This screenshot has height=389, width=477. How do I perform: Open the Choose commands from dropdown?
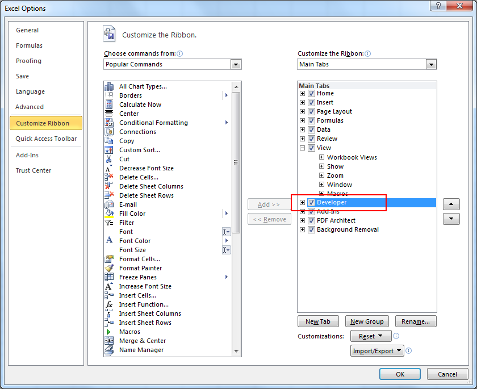[x=236, y=64]
